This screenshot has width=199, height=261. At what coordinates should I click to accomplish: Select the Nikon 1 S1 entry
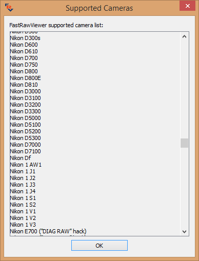pos(23,198)
